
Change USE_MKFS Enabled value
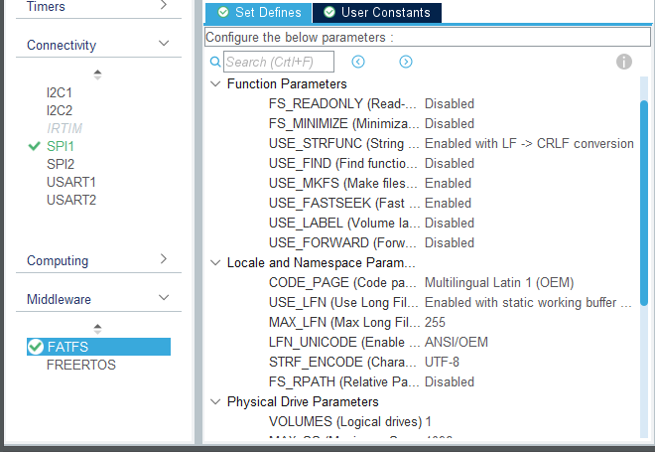448,183
